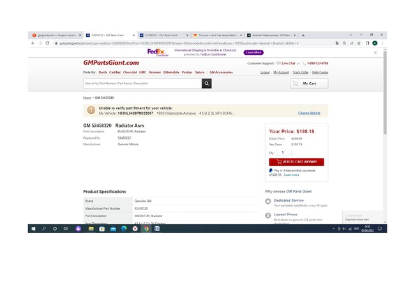The image size is (415, 293).
Task: Close the FedEx shipping banner
Action: pyautogui.click(x=375, y=52)
